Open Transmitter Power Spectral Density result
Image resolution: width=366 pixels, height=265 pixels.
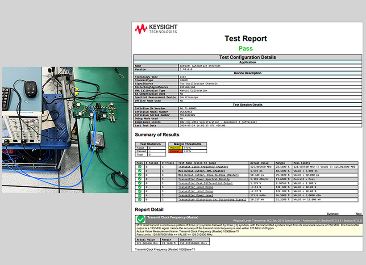[204, 179]
